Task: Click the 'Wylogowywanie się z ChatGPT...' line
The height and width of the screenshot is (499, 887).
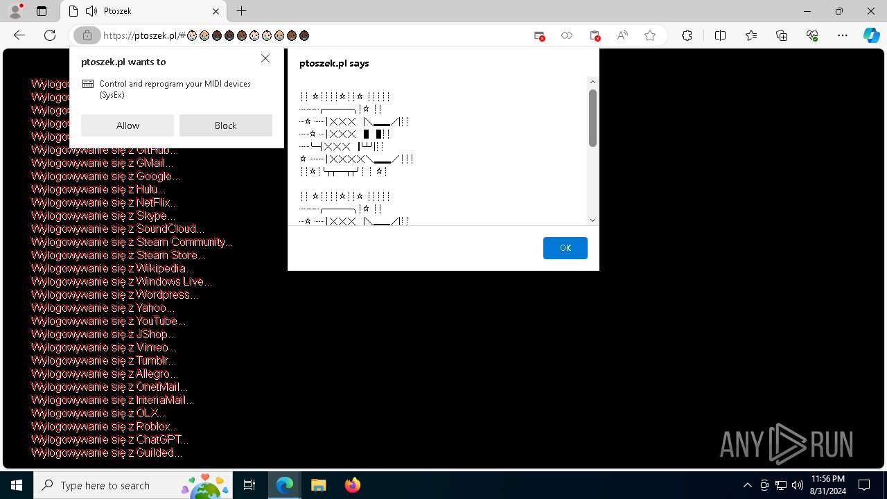Action: pos(110,439)
